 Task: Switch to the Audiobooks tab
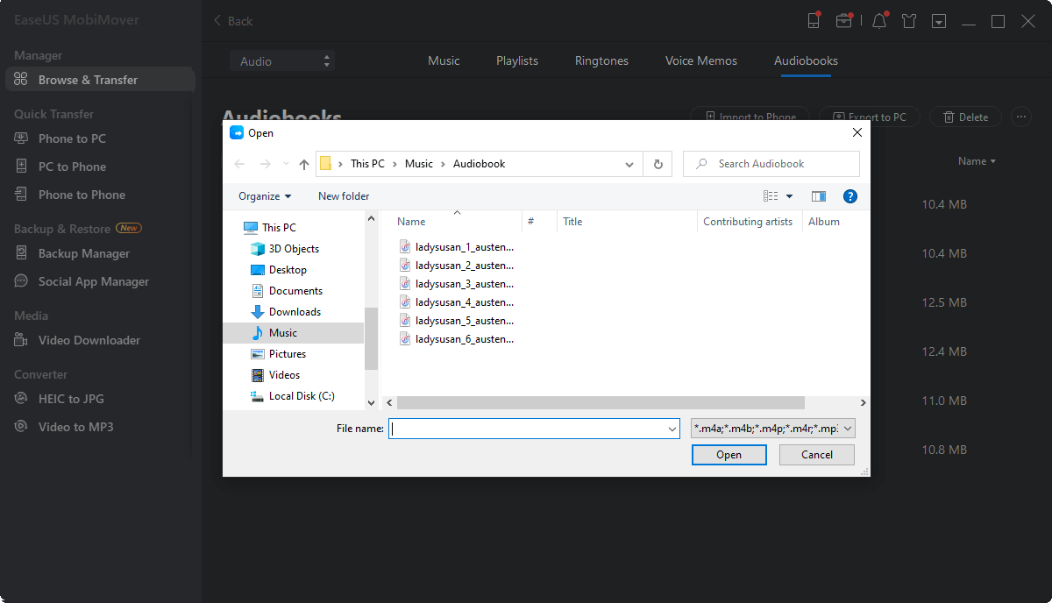[806, 61]
